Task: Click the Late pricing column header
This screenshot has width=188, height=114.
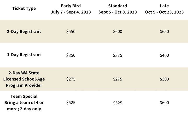Action: 164,9
